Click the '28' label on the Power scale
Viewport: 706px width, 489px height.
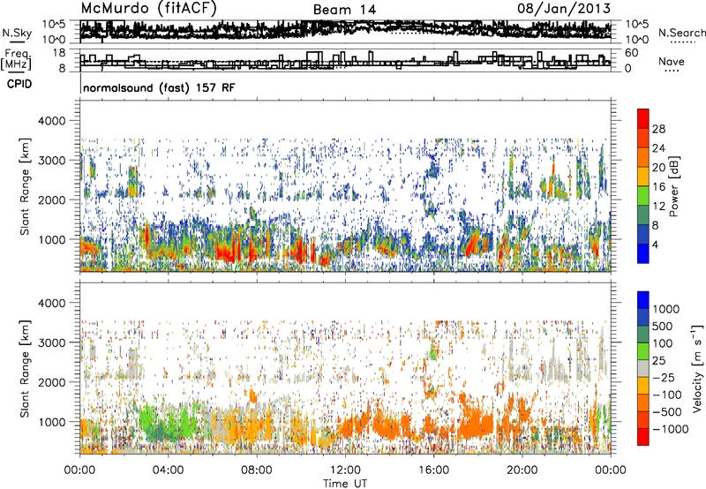(658, 129)
